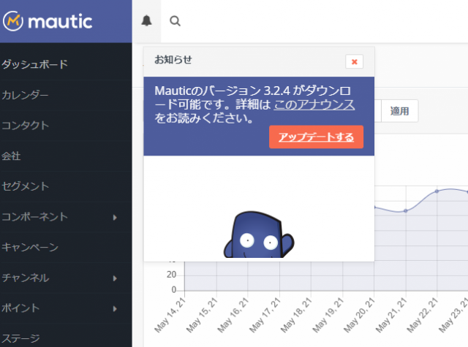The image size is (468, 347).
Task: Click the 適用 button
Action: (399, 111)
